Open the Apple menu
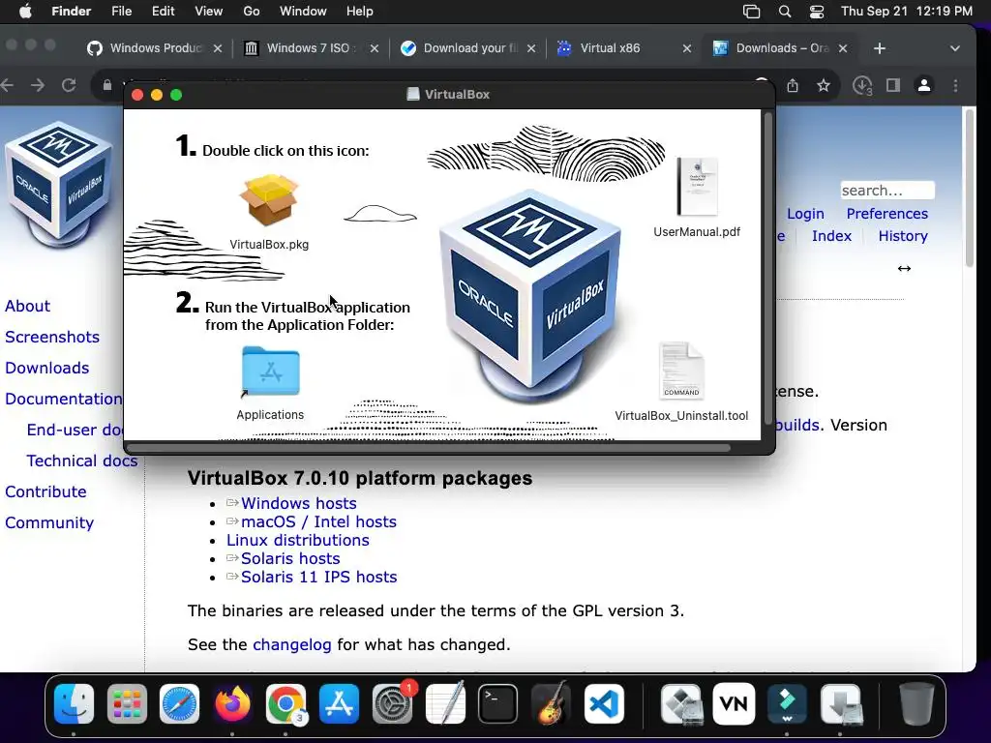Screen dimensions: 991x743 25,12
